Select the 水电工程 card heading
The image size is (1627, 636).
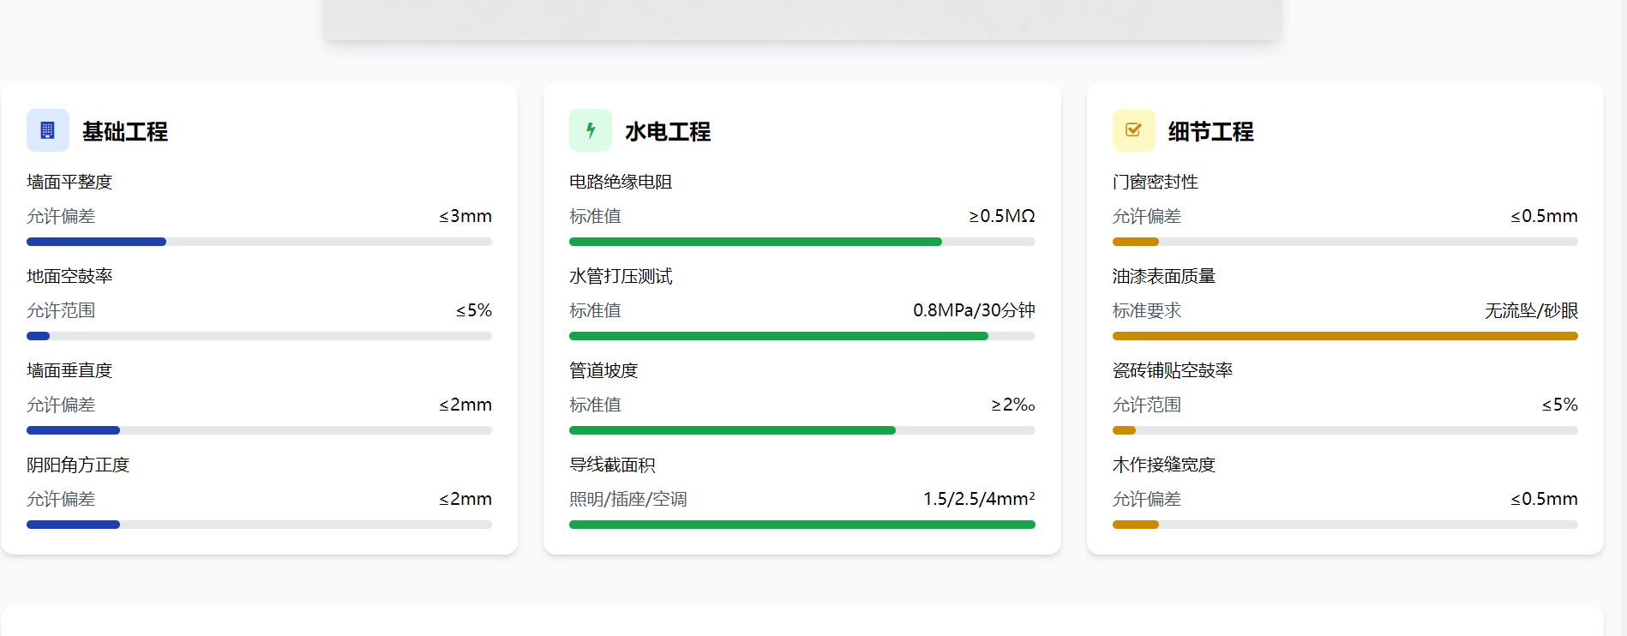click(668, 131)
